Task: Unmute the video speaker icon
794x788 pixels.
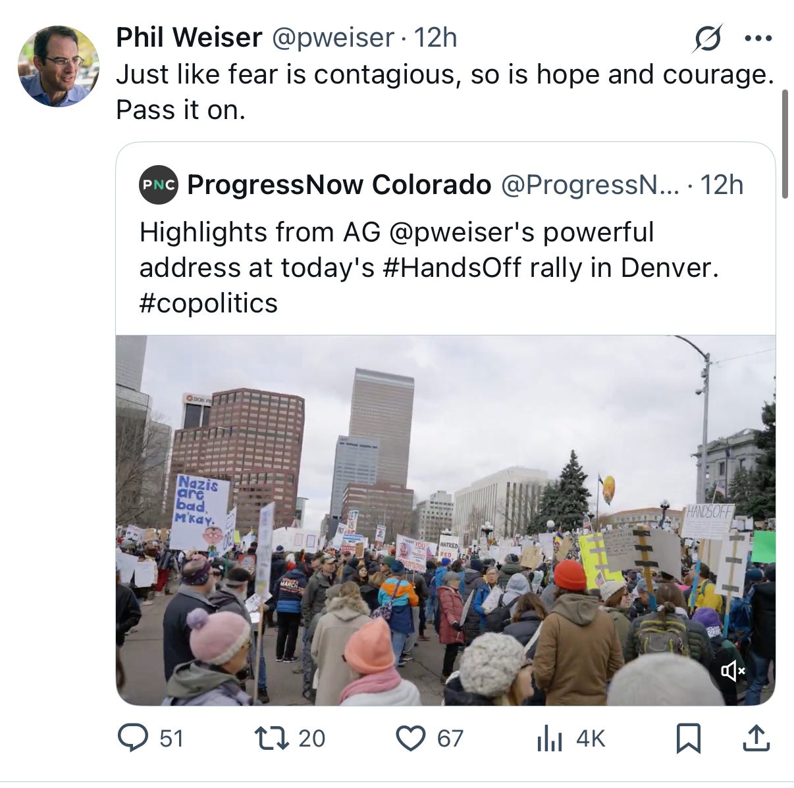Action: point(733,671)
